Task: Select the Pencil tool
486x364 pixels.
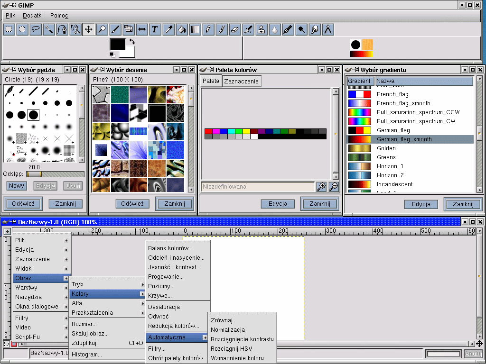Action: coord(208,30)
